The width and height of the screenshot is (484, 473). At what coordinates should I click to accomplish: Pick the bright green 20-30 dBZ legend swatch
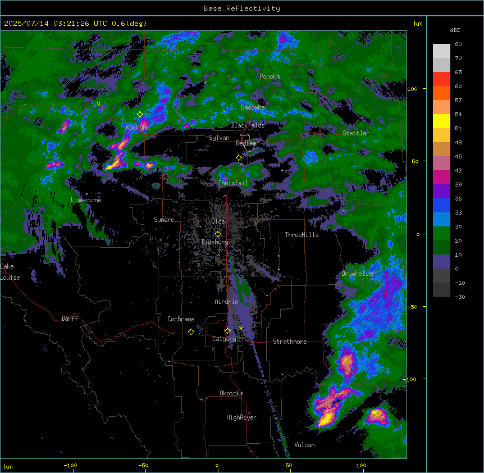441,234
